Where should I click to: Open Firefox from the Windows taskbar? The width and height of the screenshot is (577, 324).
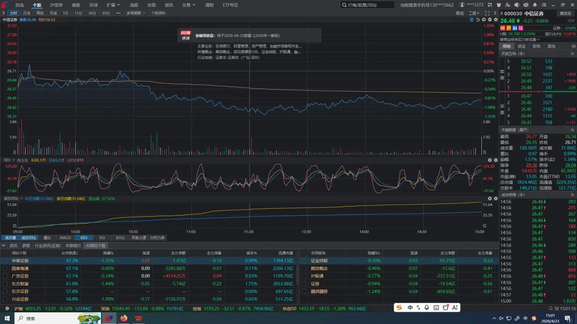[123, 318]
